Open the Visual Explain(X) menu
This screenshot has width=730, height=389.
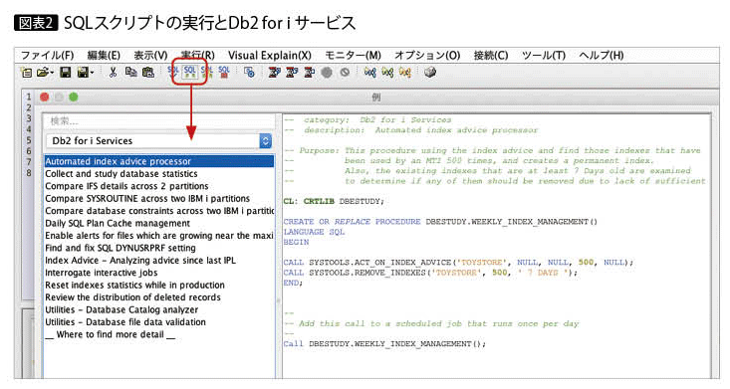coord(270,56)
